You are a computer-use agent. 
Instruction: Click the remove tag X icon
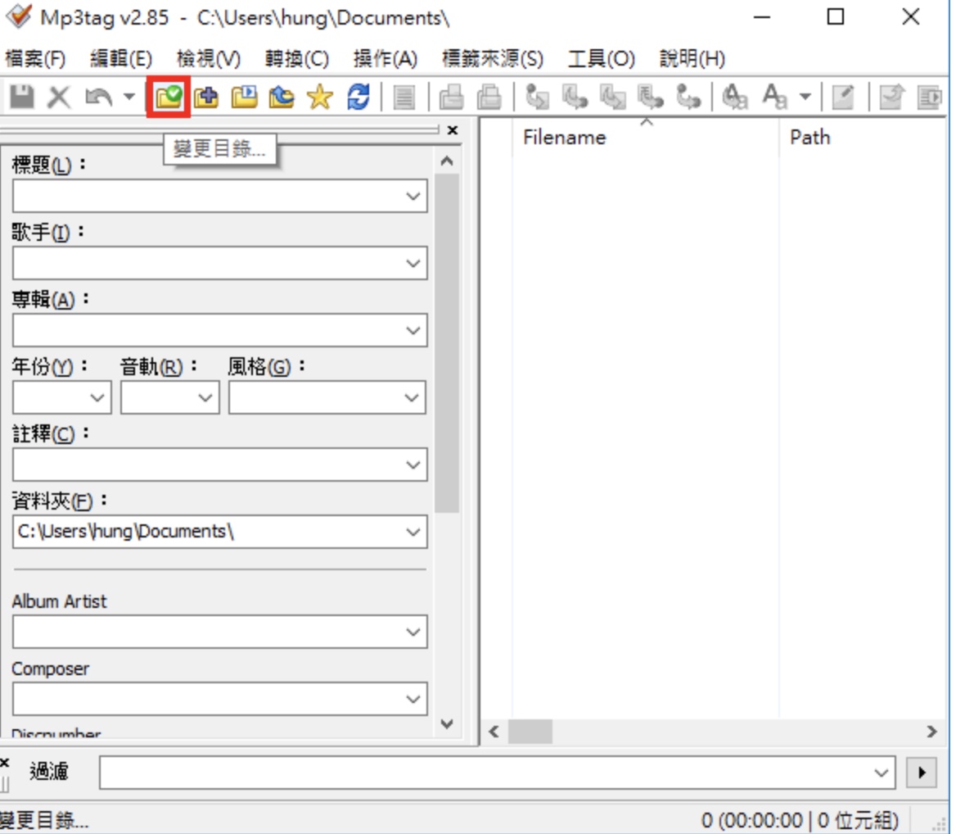59,97
